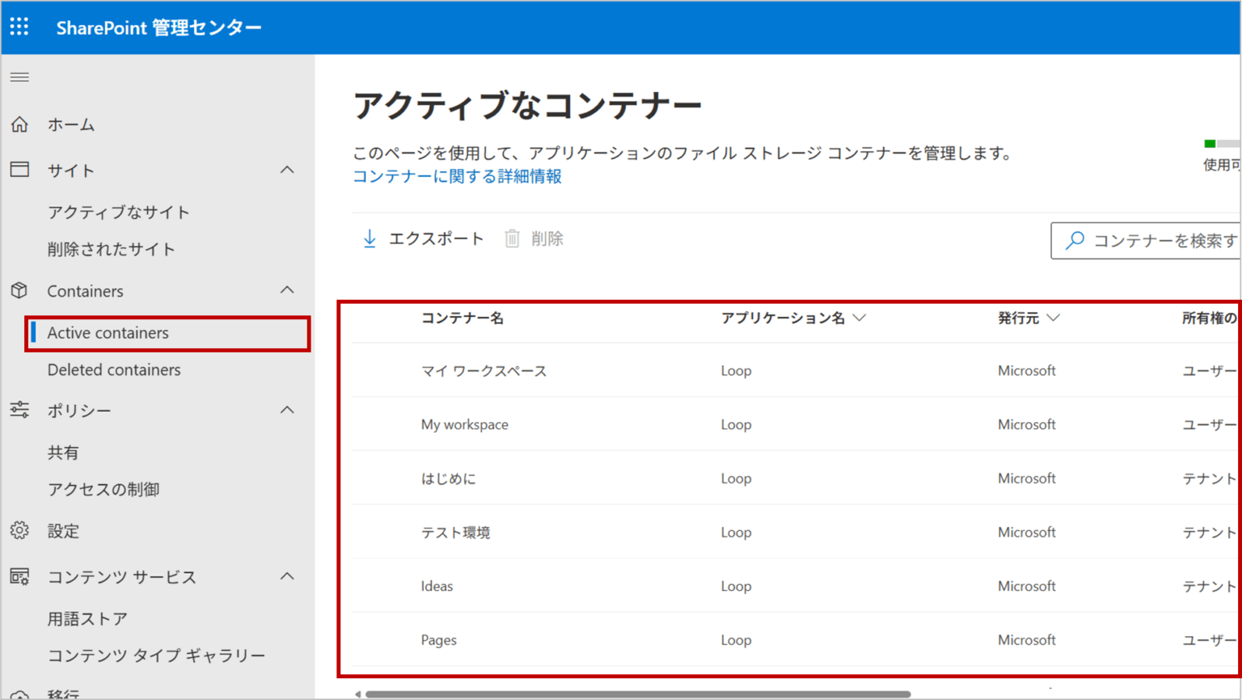Image resolution: width=1242 pixels, height=700 pixels.
Task: Open the 発行元 column dropdown
Action: click(x=1054, y=318)
